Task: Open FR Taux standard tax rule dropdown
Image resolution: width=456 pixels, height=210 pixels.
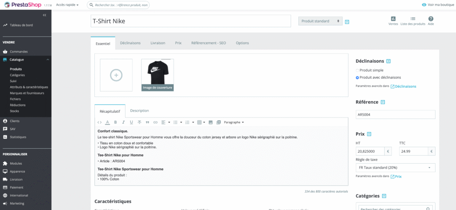Action: pos(395,168)
